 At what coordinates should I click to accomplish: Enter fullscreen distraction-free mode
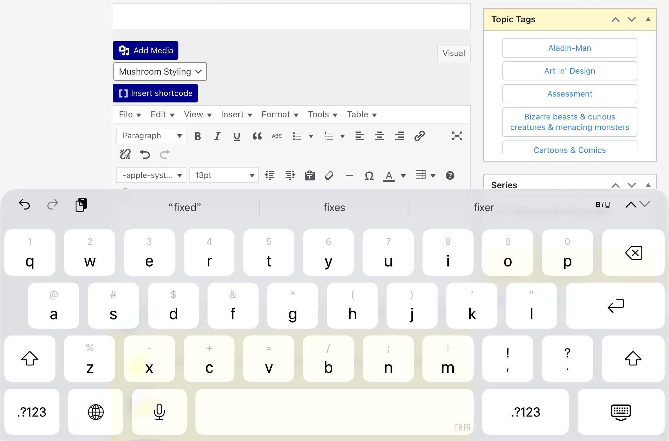(x=457, y=136)
